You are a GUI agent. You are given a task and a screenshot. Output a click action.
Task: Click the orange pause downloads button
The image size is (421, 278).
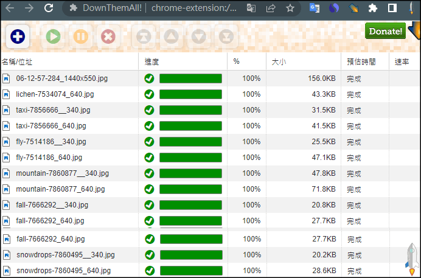[x=81, y=37]
